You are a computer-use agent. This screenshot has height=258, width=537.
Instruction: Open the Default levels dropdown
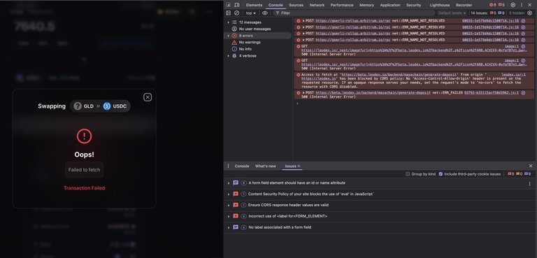tap(452, 13)
